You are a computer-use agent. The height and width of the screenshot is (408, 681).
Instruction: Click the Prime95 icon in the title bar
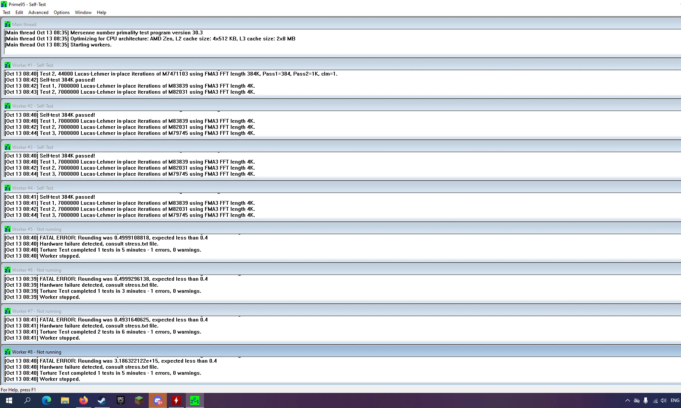click(x=4, y=4)
